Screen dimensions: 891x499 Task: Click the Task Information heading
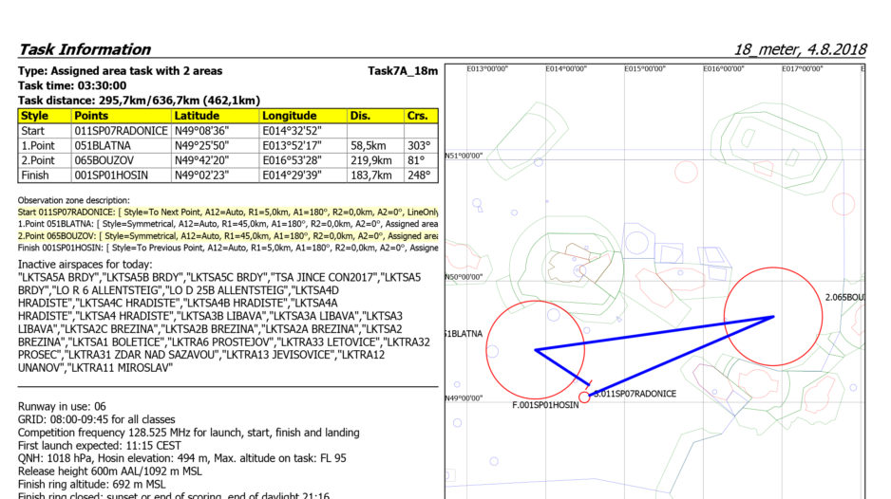[85, 49]
